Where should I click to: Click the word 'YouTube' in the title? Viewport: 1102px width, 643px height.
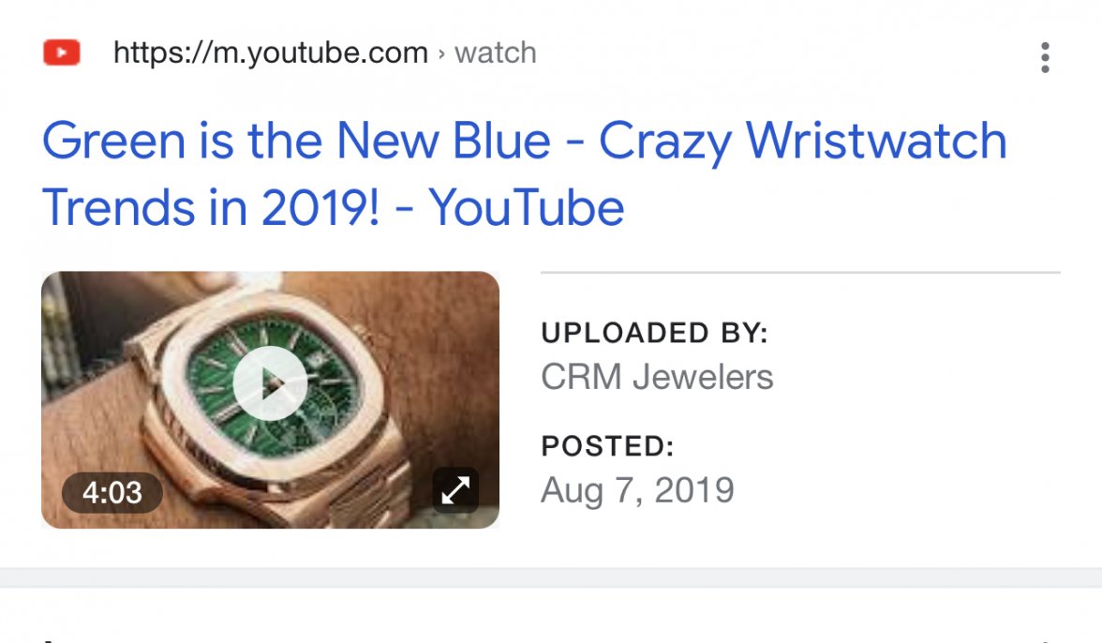527,207
